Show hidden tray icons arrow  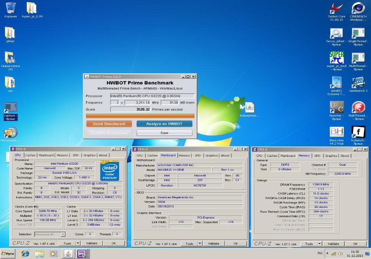(327, 253)
